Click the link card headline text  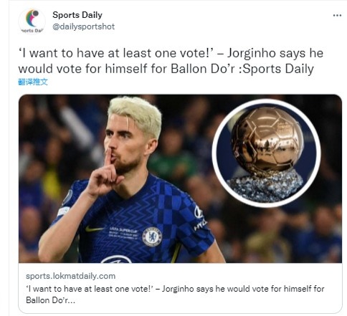[x=175, y=289]
